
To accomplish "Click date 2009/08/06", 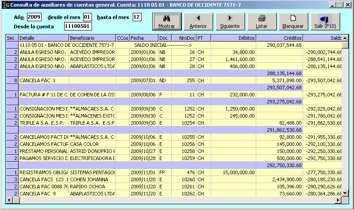I will point(143,95).
